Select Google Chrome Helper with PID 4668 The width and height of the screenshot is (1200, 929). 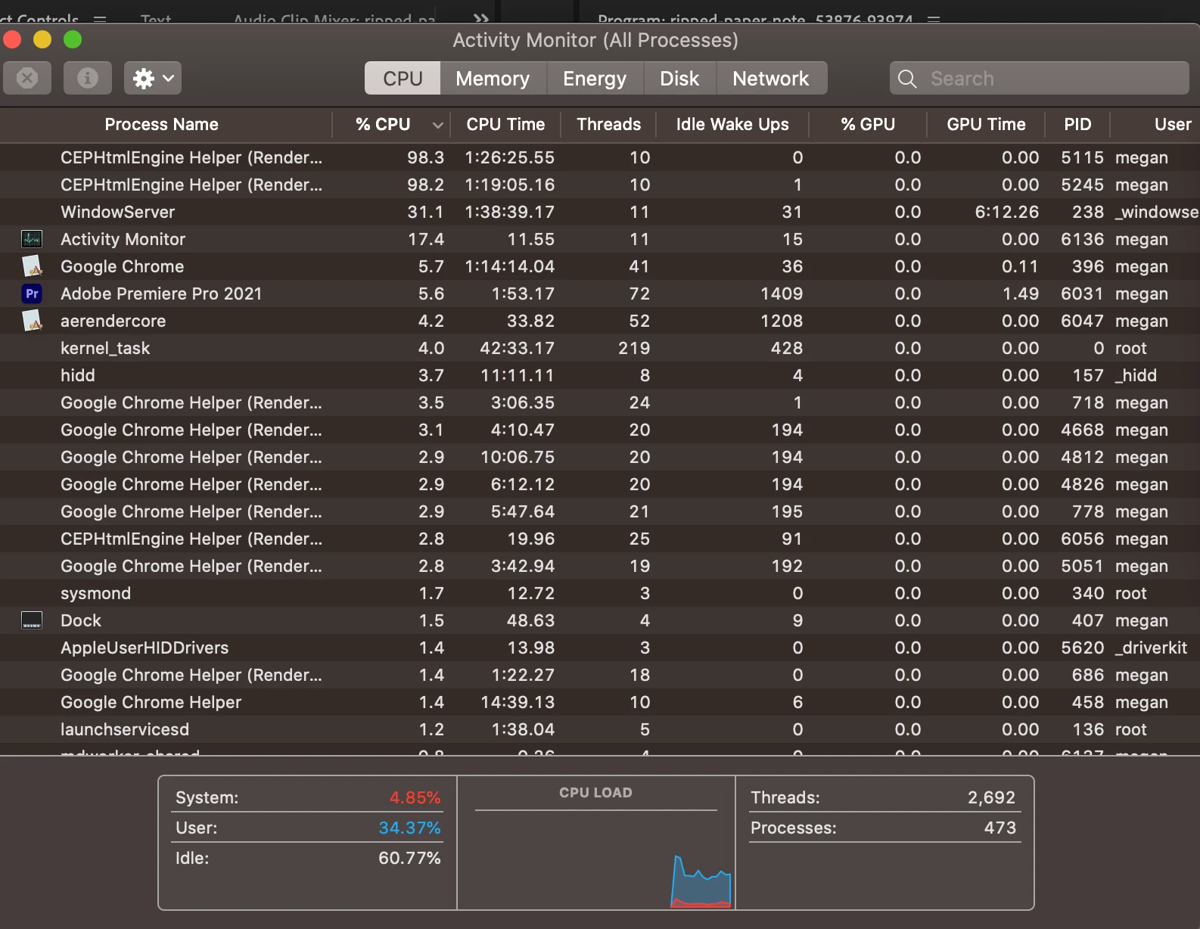click(x=600, y=430)
